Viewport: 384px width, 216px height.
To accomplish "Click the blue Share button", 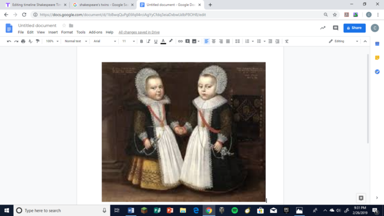I will point(355,28).
